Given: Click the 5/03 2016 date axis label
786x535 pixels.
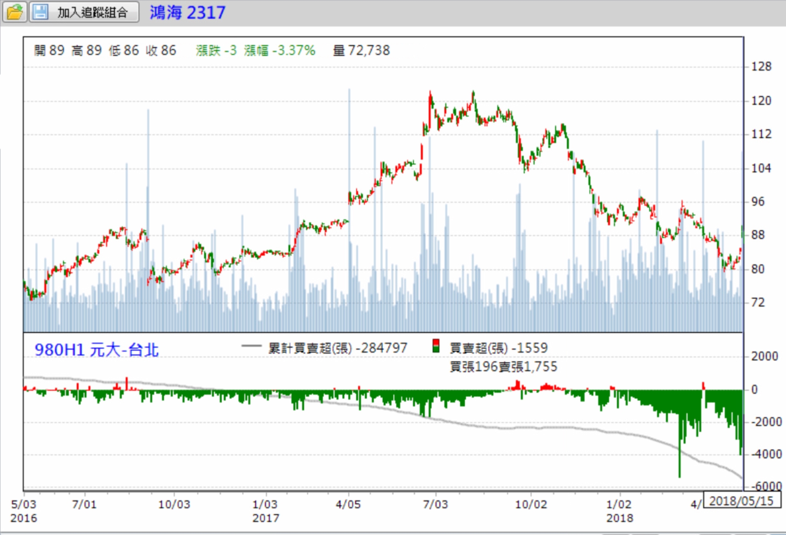Looking at the screenshot, I should click(24, 511).
